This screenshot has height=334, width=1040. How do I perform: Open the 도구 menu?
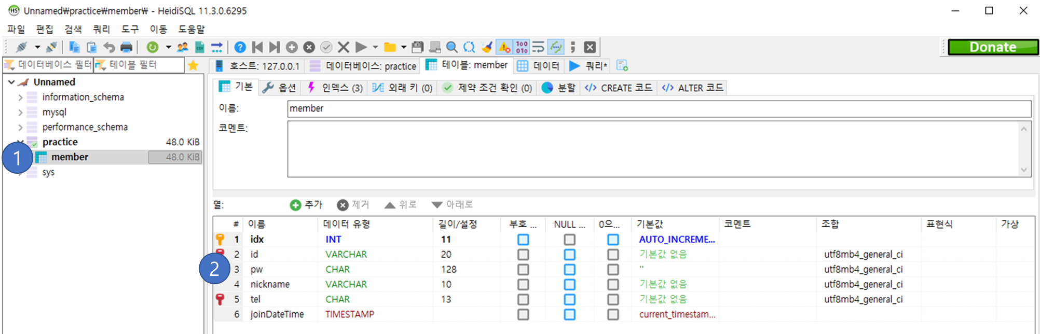pos(130,29)
